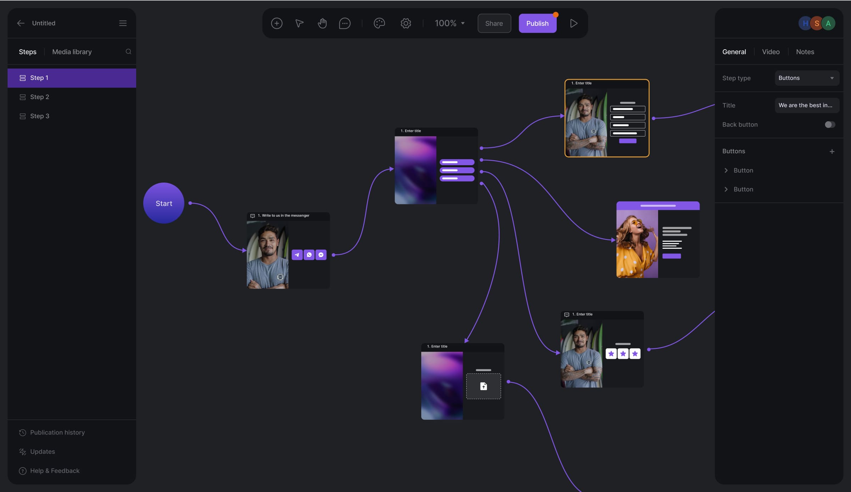851x492 pixels.
Task: Click the Share button
Action: (494, 23)
